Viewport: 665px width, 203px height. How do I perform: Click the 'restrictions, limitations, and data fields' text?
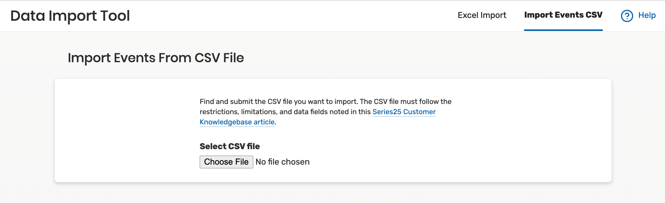click(x=285, y=112)
